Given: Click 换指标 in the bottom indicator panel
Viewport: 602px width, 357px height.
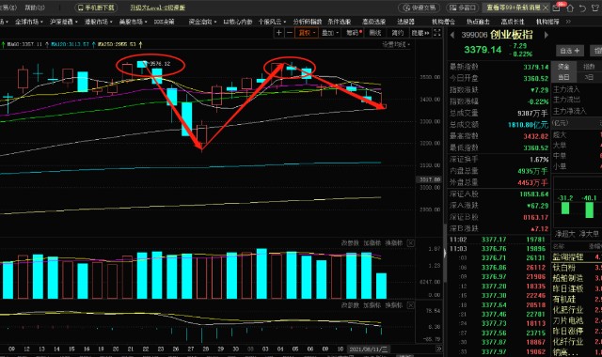Looking at the screenshot, I should [x=393, y=305].
